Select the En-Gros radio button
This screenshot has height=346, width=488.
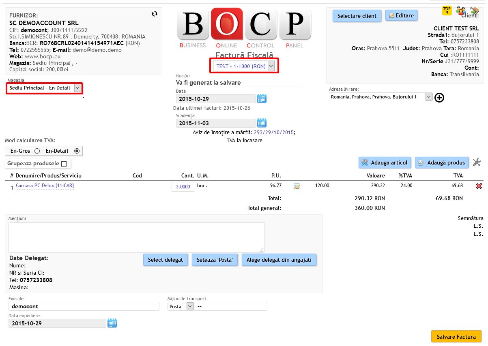coord(37,151)
